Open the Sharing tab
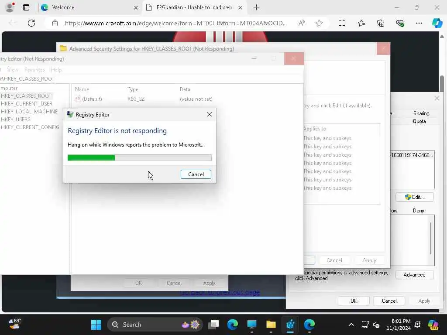447x335 pixels. pos(421,113)
